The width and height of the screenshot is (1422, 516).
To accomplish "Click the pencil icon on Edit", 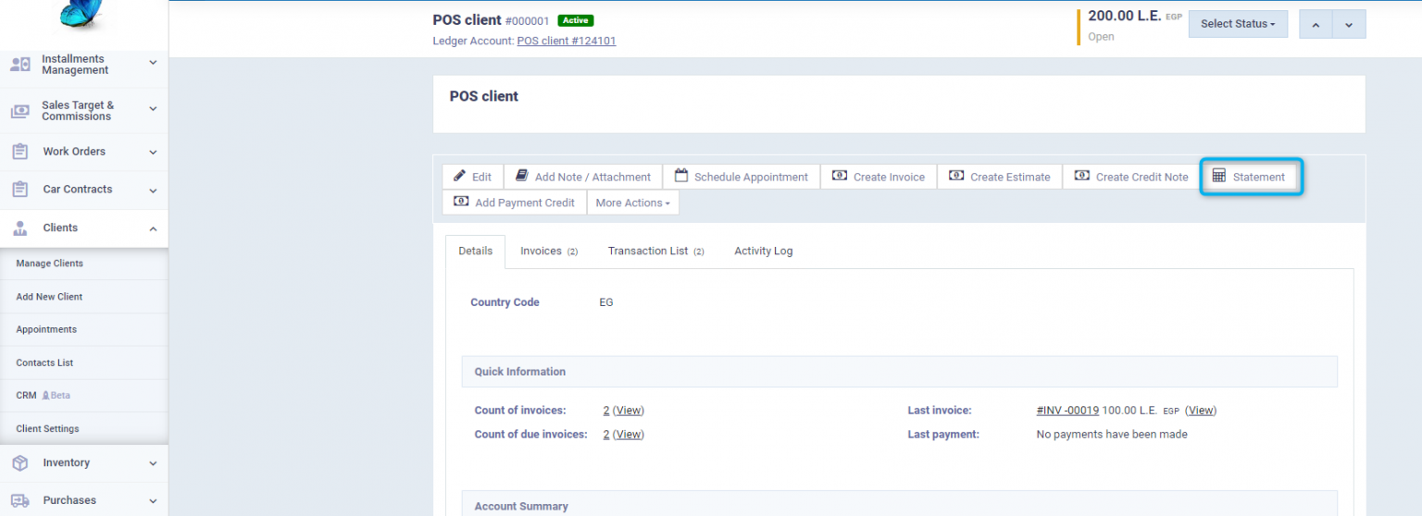I will point(459,176).
